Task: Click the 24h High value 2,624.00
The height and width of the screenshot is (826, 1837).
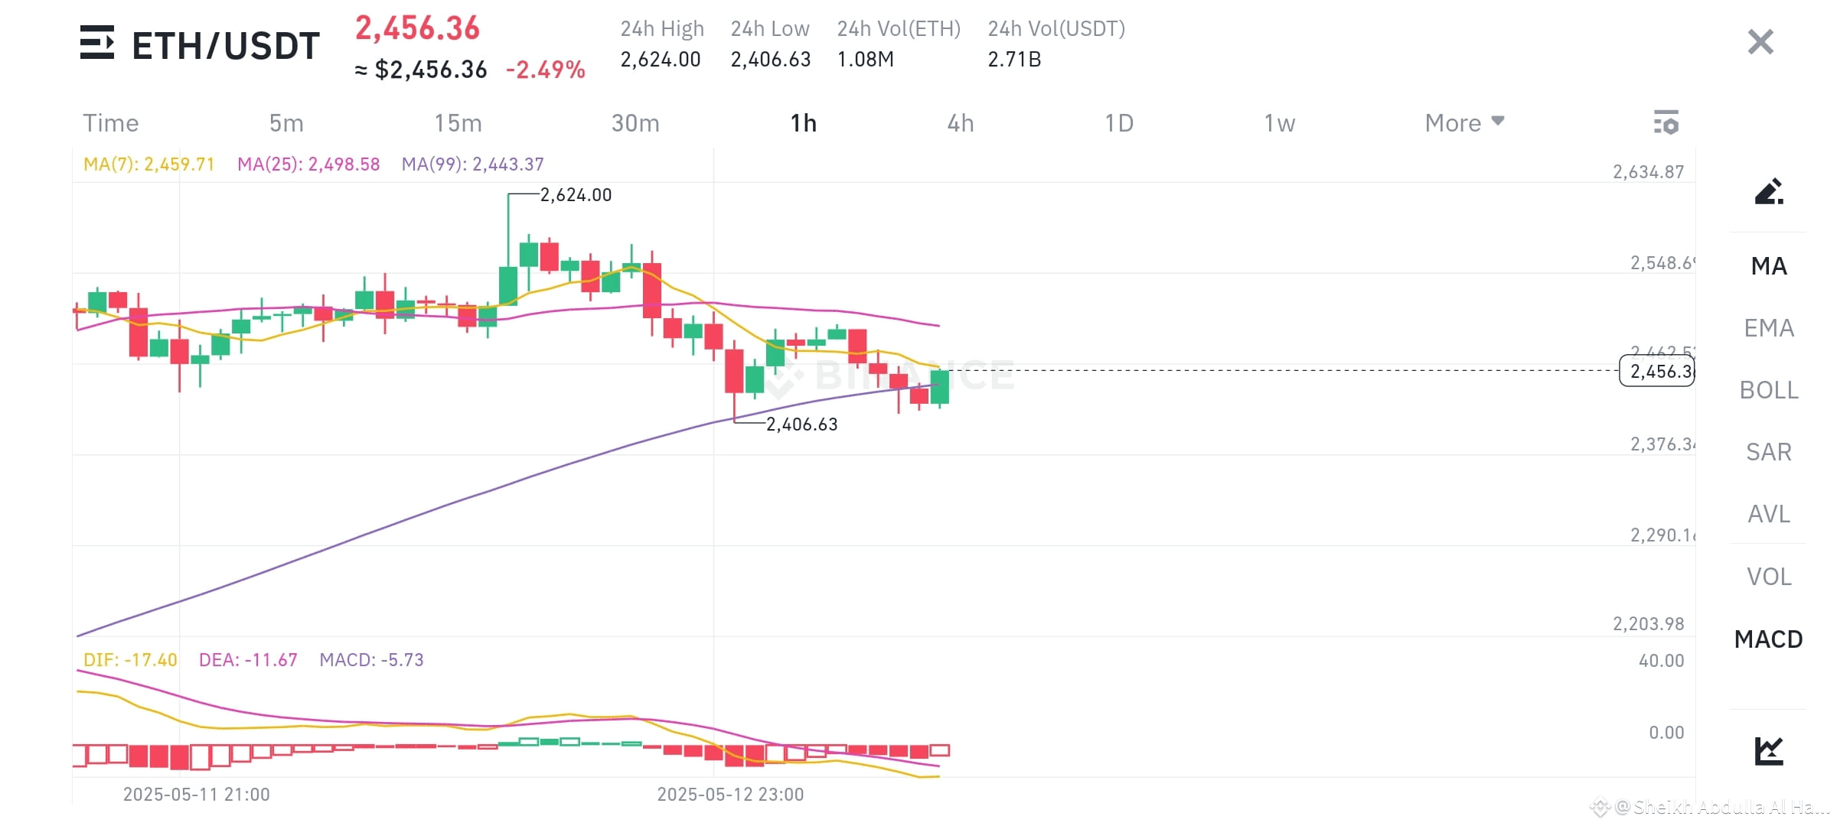Action: tap(661, 58)
